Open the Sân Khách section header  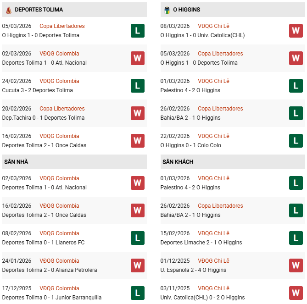[178, 162]
